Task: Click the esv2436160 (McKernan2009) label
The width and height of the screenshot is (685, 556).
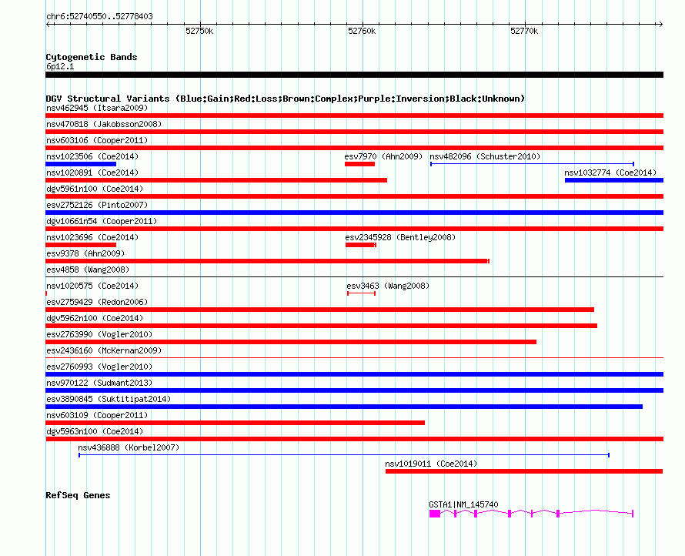Action: tap(104, 350)
